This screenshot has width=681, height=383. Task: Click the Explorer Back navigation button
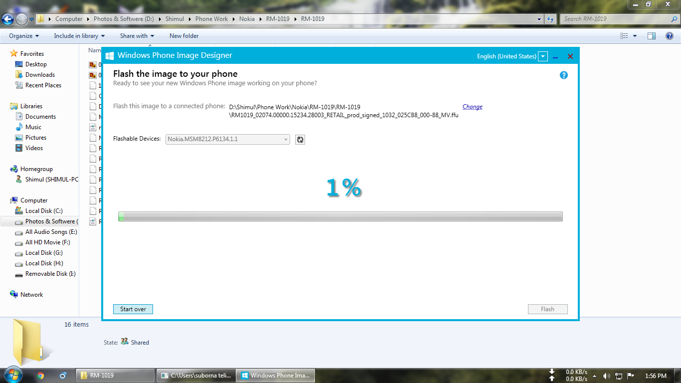pyautogui.click(x=7, y=19)
